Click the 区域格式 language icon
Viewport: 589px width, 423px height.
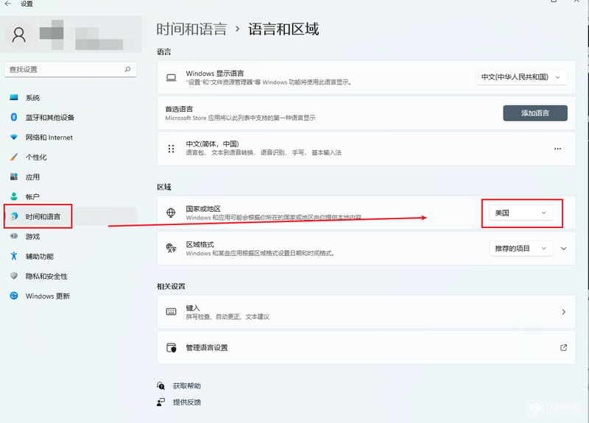[x=172, y=248]
